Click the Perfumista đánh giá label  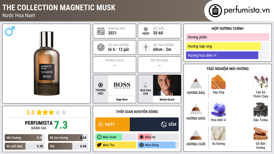point(39,125)
